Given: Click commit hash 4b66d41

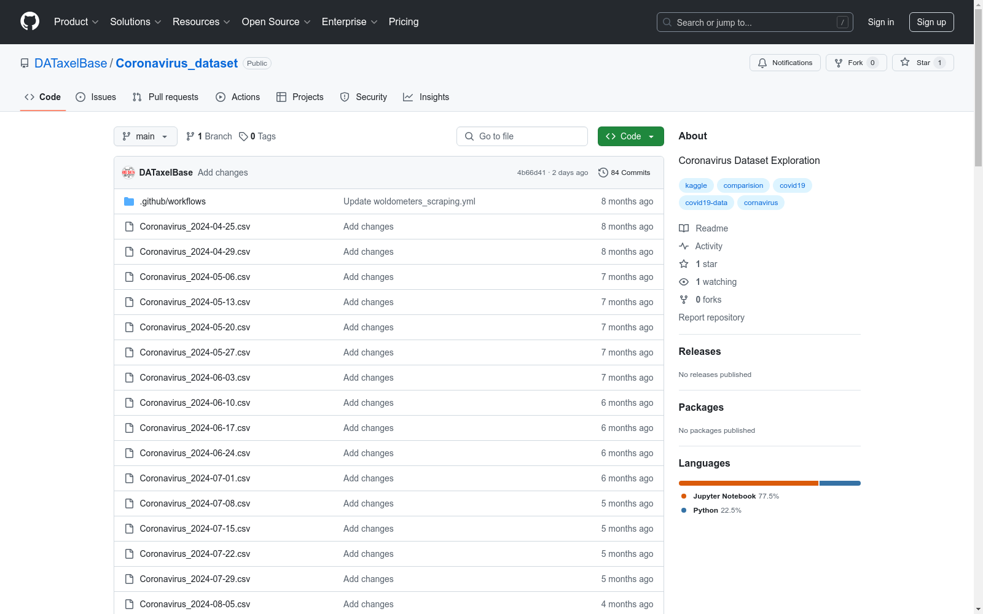Looking at the screenshot, I should pyautogui.click(x=531, y=173).
